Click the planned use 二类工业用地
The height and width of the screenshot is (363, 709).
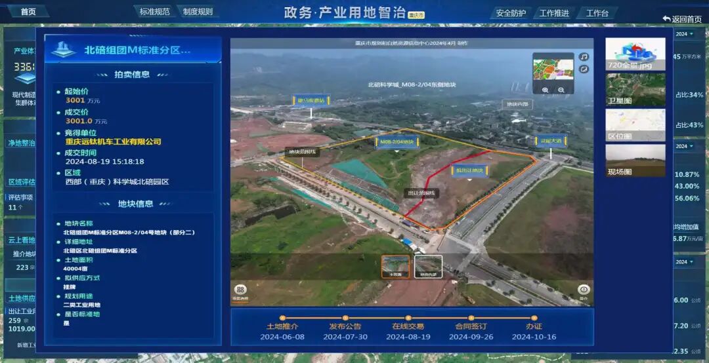pos(82,305)
